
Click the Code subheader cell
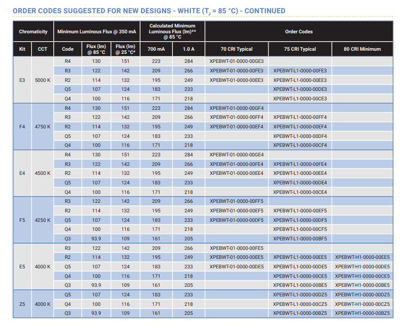[x=68, y=49]
